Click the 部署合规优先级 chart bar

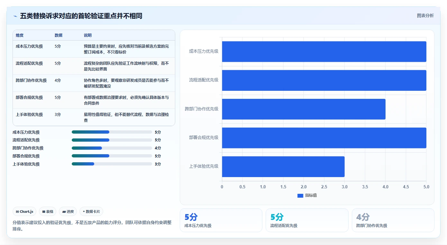[324, 138]
